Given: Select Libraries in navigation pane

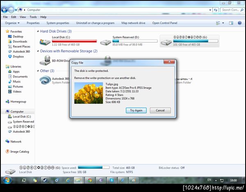Looking at the screenshot, I should [14, 67].
